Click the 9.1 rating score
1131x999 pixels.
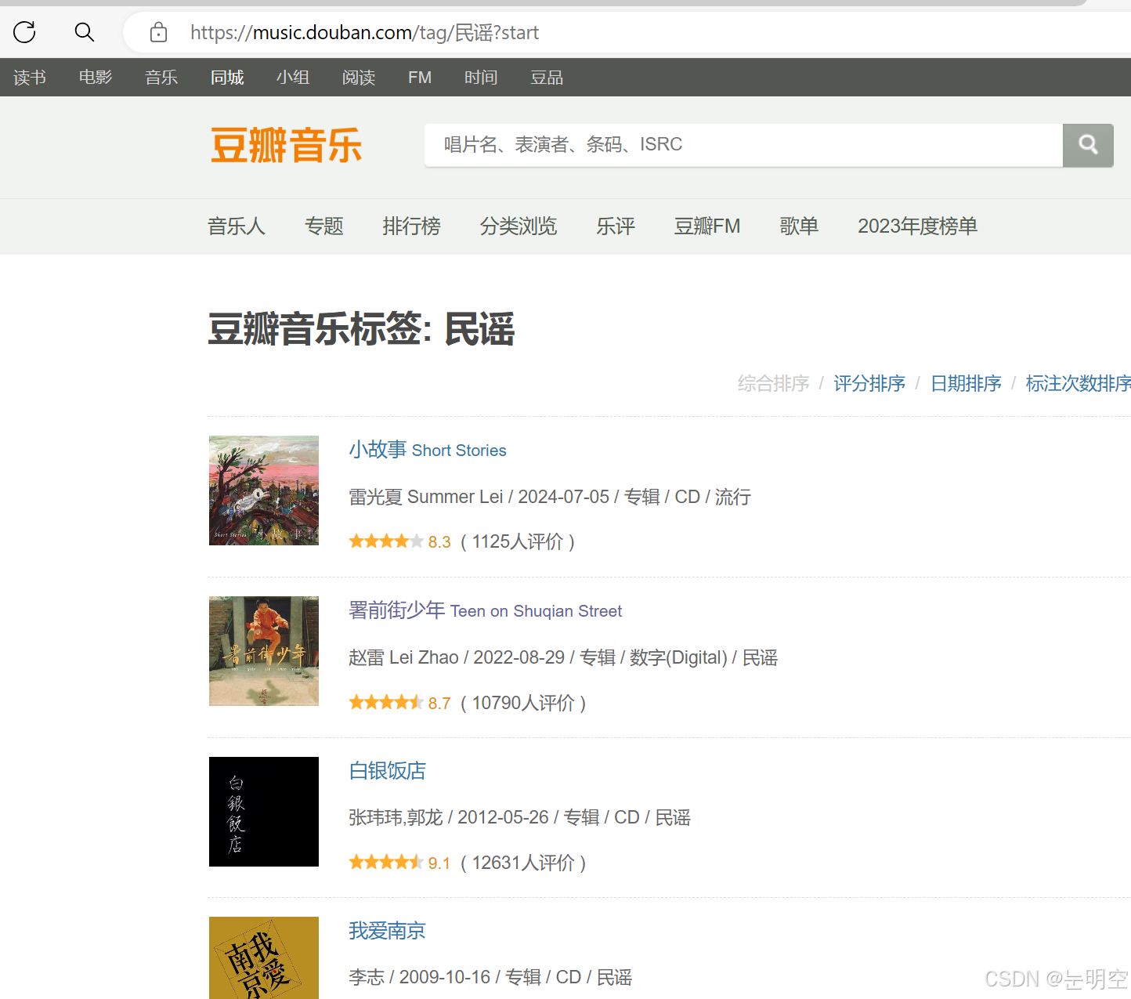pos(439,863)
